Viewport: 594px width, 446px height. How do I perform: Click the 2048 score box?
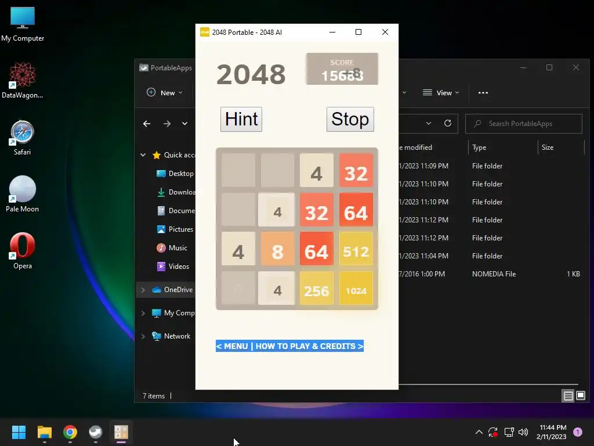[342, 69]
